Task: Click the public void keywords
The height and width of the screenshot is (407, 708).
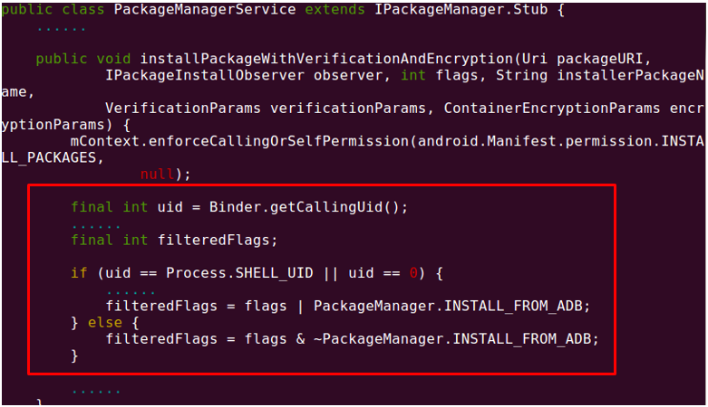Action: 83,59
